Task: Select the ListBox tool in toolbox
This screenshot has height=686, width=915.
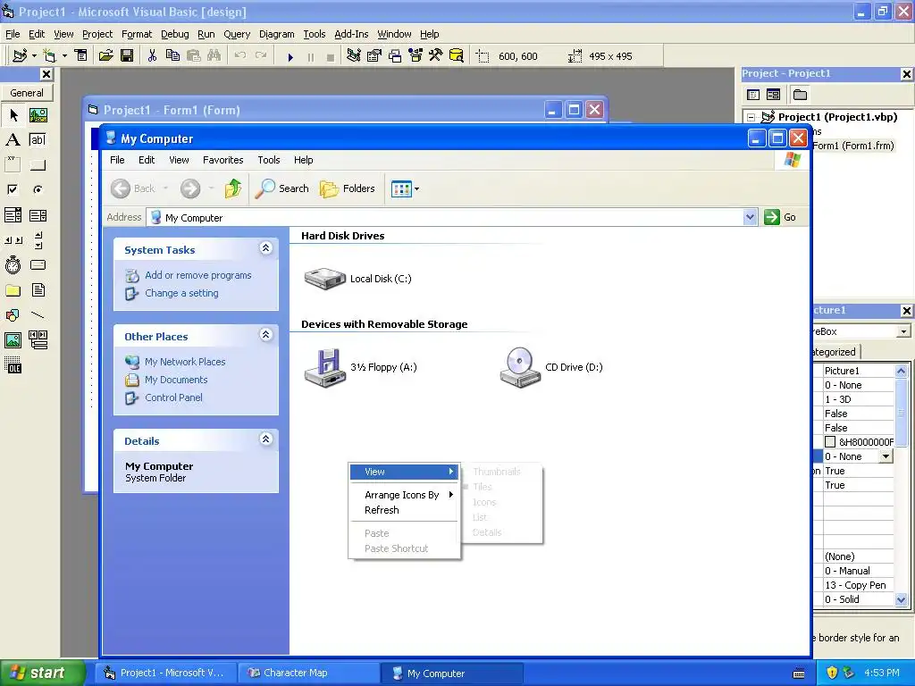Action: pyautogui.click(x=38, y=215)
